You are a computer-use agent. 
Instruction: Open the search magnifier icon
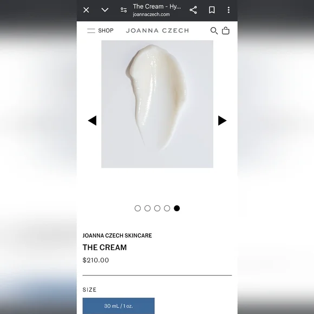click(x=214, y=31)
